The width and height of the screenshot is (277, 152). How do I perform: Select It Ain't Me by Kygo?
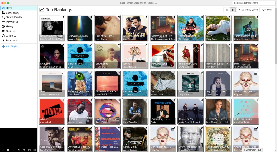[52, 56]
